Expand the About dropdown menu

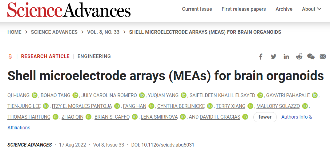312,9
